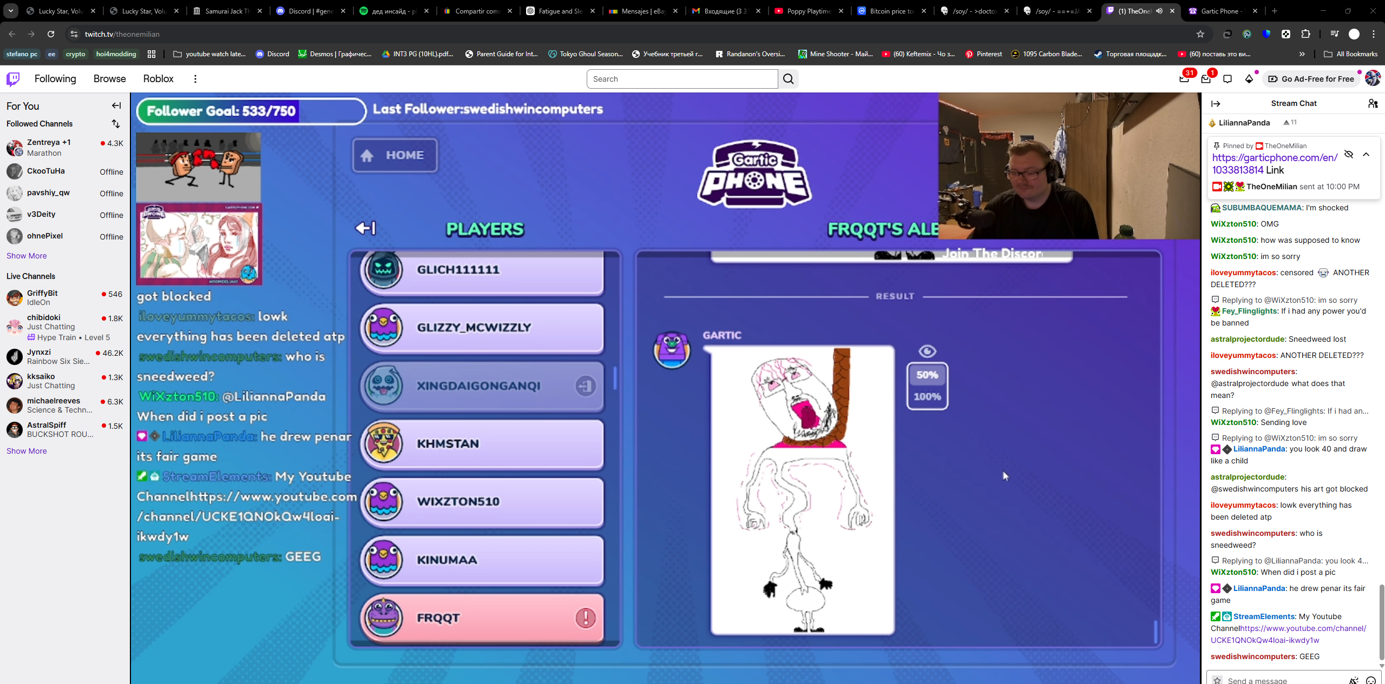Open the Twitch notifications inbox icon
Image resolution: width=1385 pixels, height=684 pixels.
pyautogui.click(x=1206, y=79)
